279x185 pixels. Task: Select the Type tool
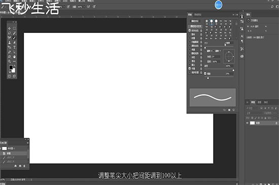click(x=14, y=47)
